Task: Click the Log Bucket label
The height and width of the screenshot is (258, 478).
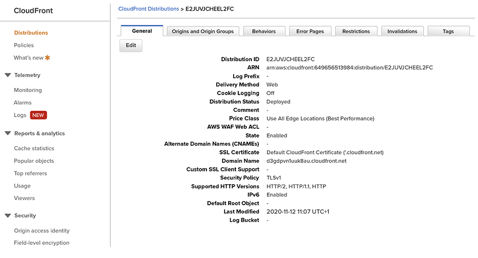Action: (x=244, y=220)
